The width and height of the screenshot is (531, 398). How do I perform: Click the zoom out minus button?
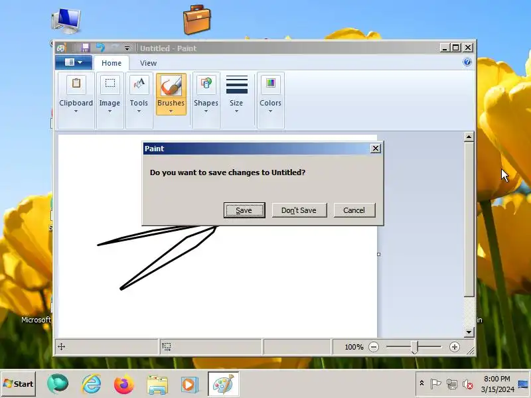tap(374, 347)
